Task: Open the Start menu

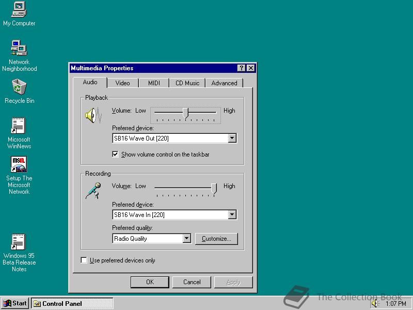Action: [15, 303]
